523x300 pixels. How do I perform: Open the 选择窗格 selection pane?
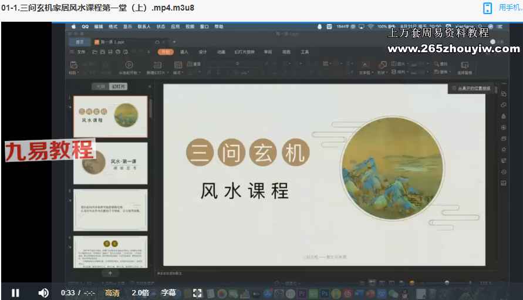pyautogui.click(x=464, y=68)
